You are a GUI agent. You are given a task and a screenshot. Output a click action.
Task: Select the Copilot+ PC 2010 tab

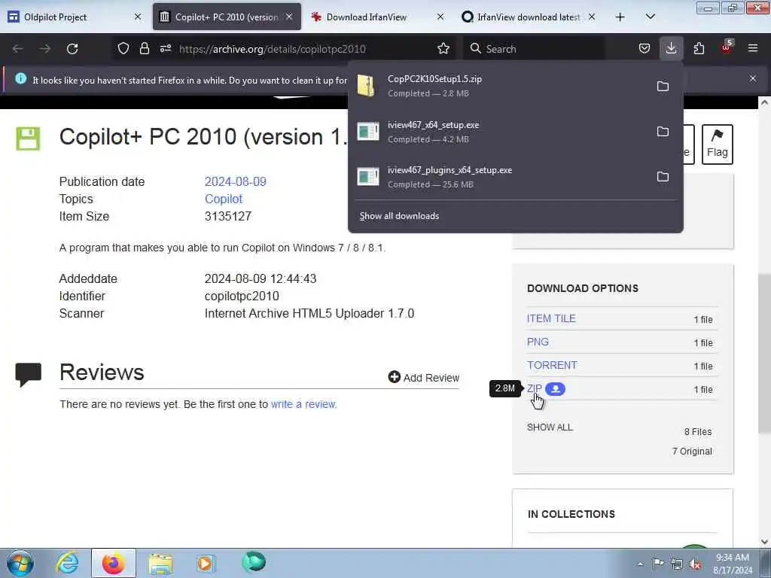[227, 17]
